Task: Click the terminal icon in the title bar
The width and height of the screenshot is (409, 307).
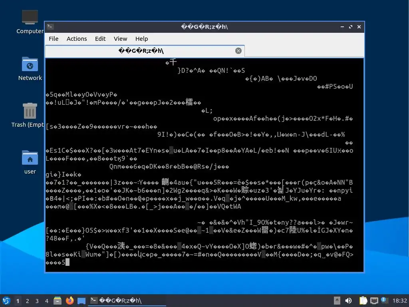Action: pyautogui.click(x=50, y=26)
